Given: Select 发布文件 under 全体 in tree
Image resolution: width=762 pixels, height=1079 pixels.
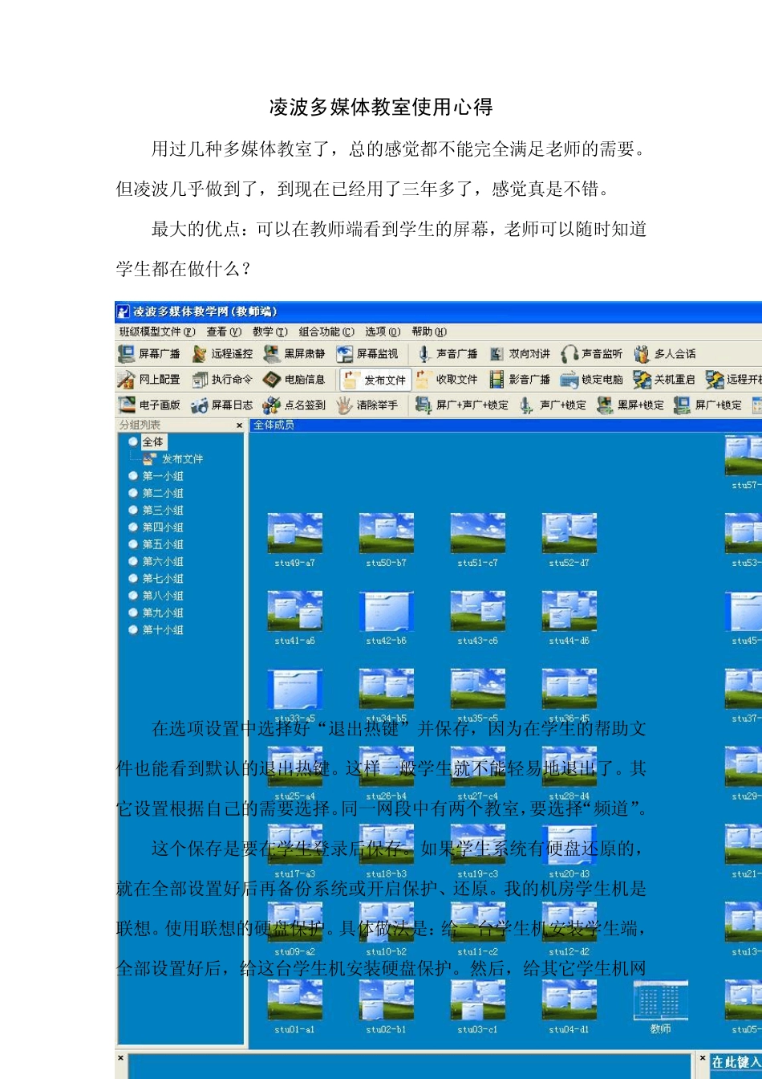Looking at the screenshot, I should (182, 459).
